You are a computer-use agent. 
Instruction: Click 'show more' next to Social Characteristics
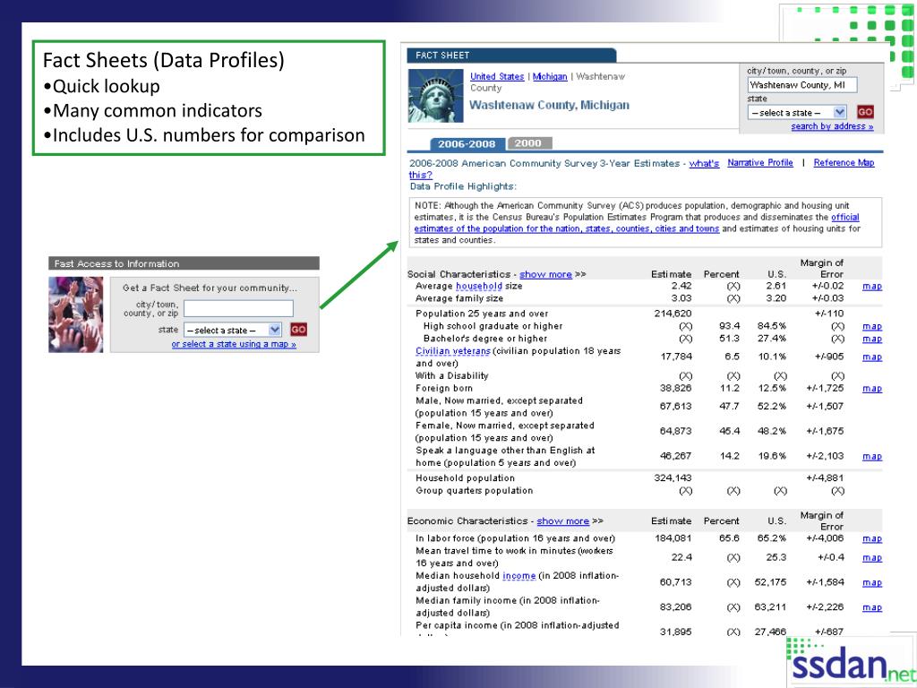pyautogui.click(x=545, y=274)
